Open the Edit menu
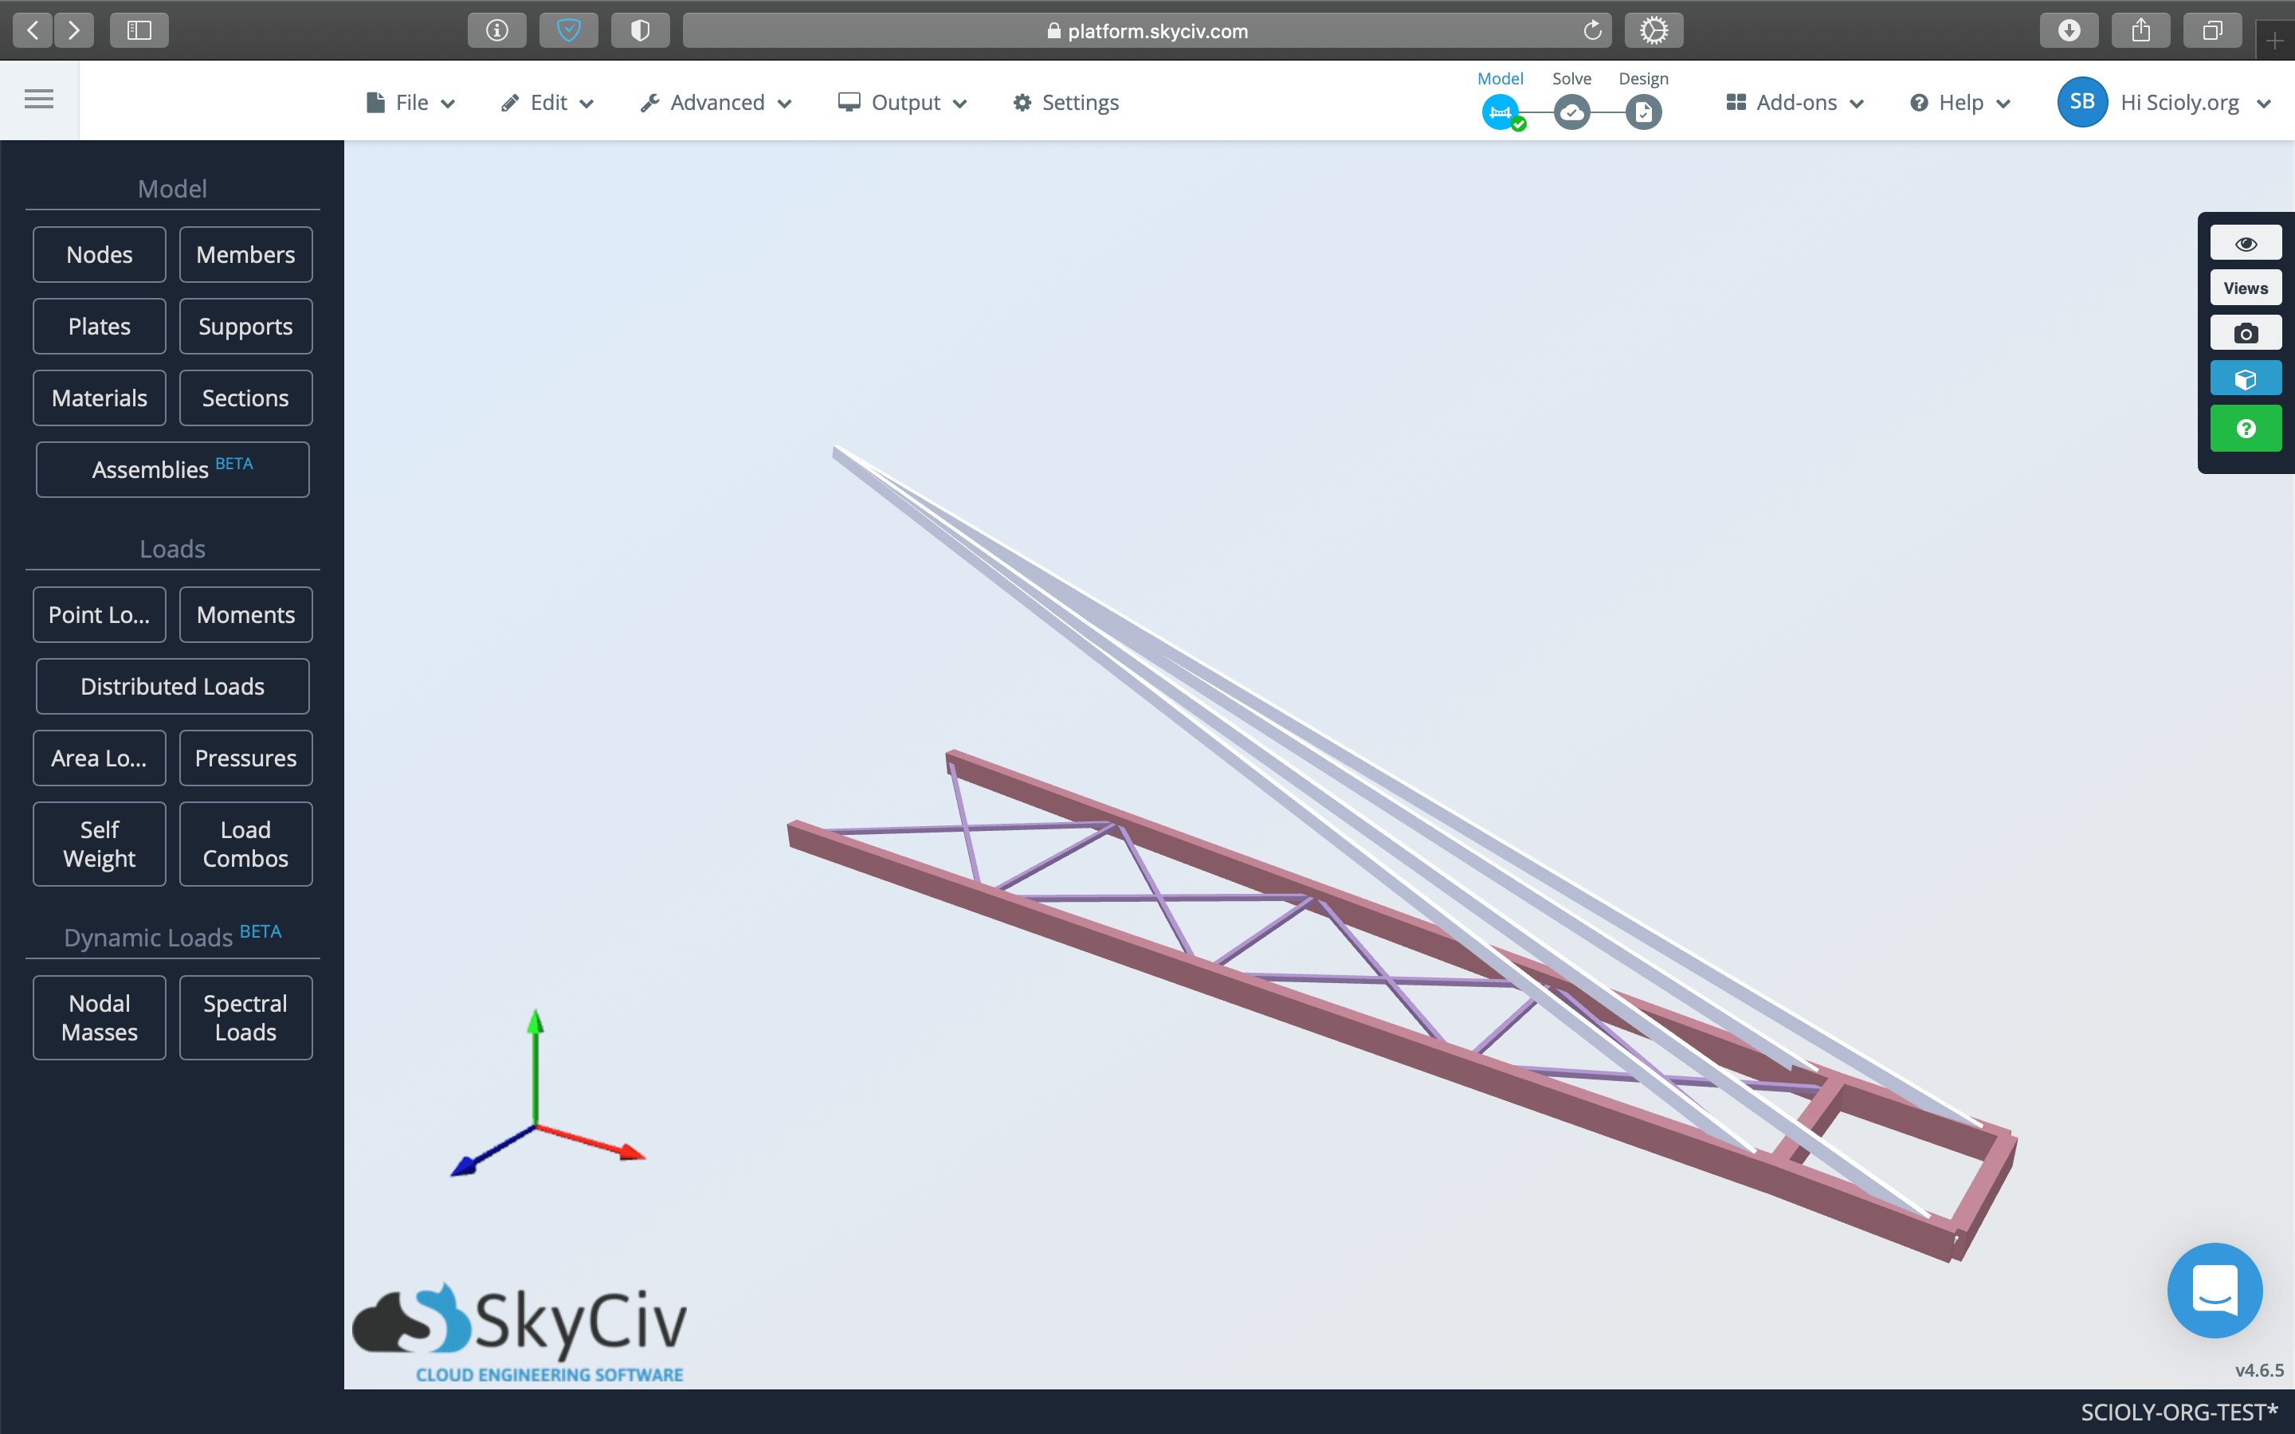This screenshot has width=2295, height=1434. pos(548,103)
